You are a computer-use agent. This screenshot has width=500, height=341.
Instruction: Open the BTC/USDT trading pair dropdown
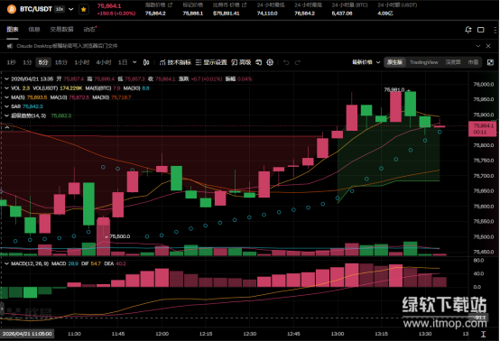tap(71, 9)
